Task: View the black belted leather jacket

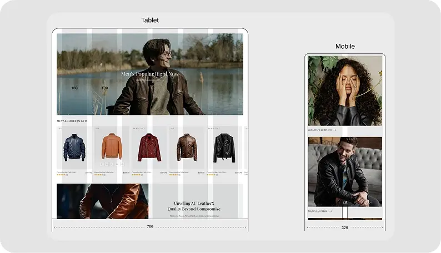Action: coord(224,148)
